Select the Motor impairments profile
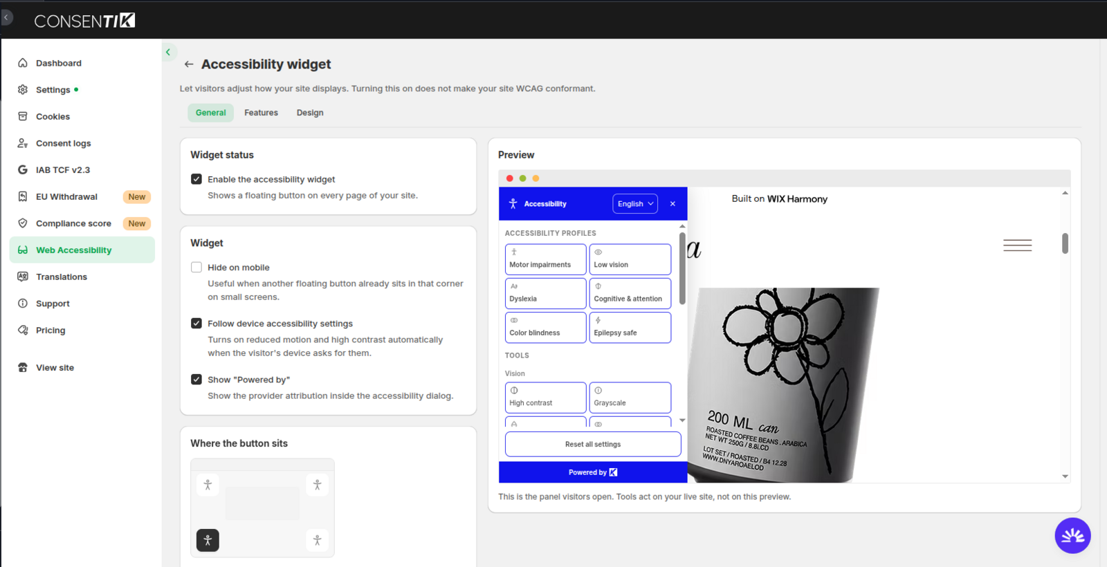1107x567 pixels. coord(546,259)
